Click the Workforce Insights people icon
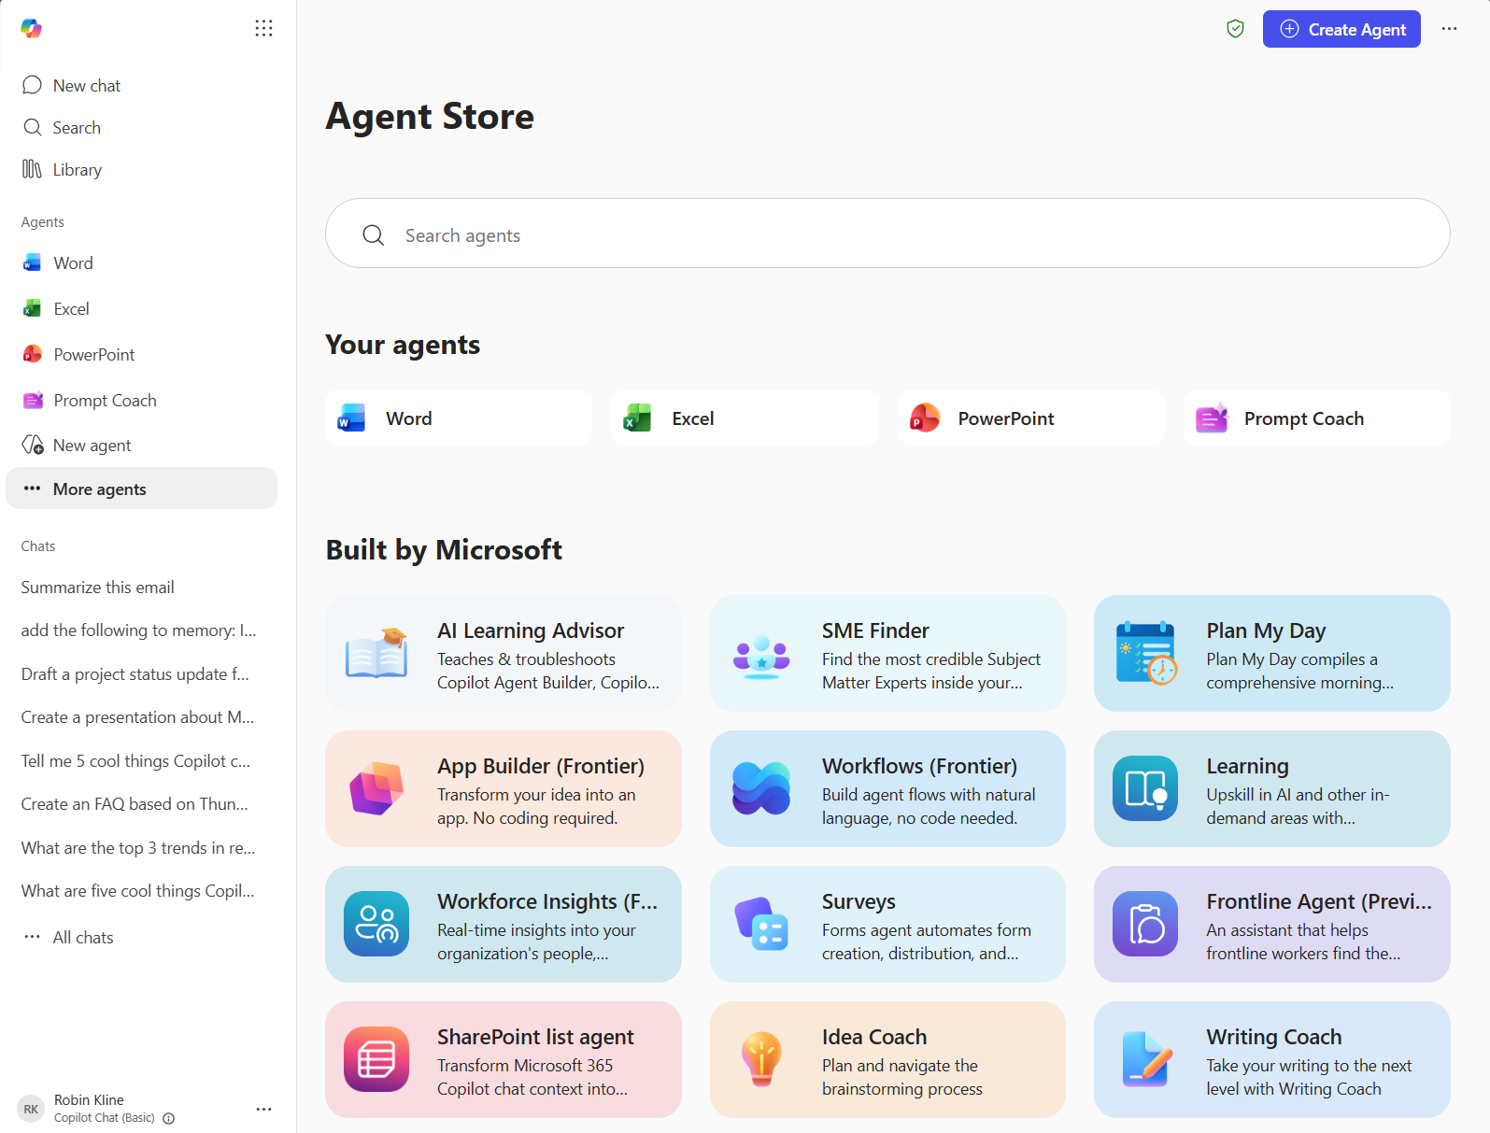Screen dimensions: 1490x1133 tap(376, 924)
